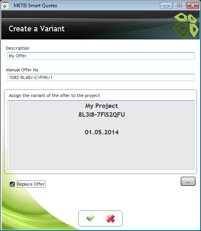Click the project code 8L3I8-7FIS2QFU
Viewport: 201px width, 231px height.
point(102,115)
